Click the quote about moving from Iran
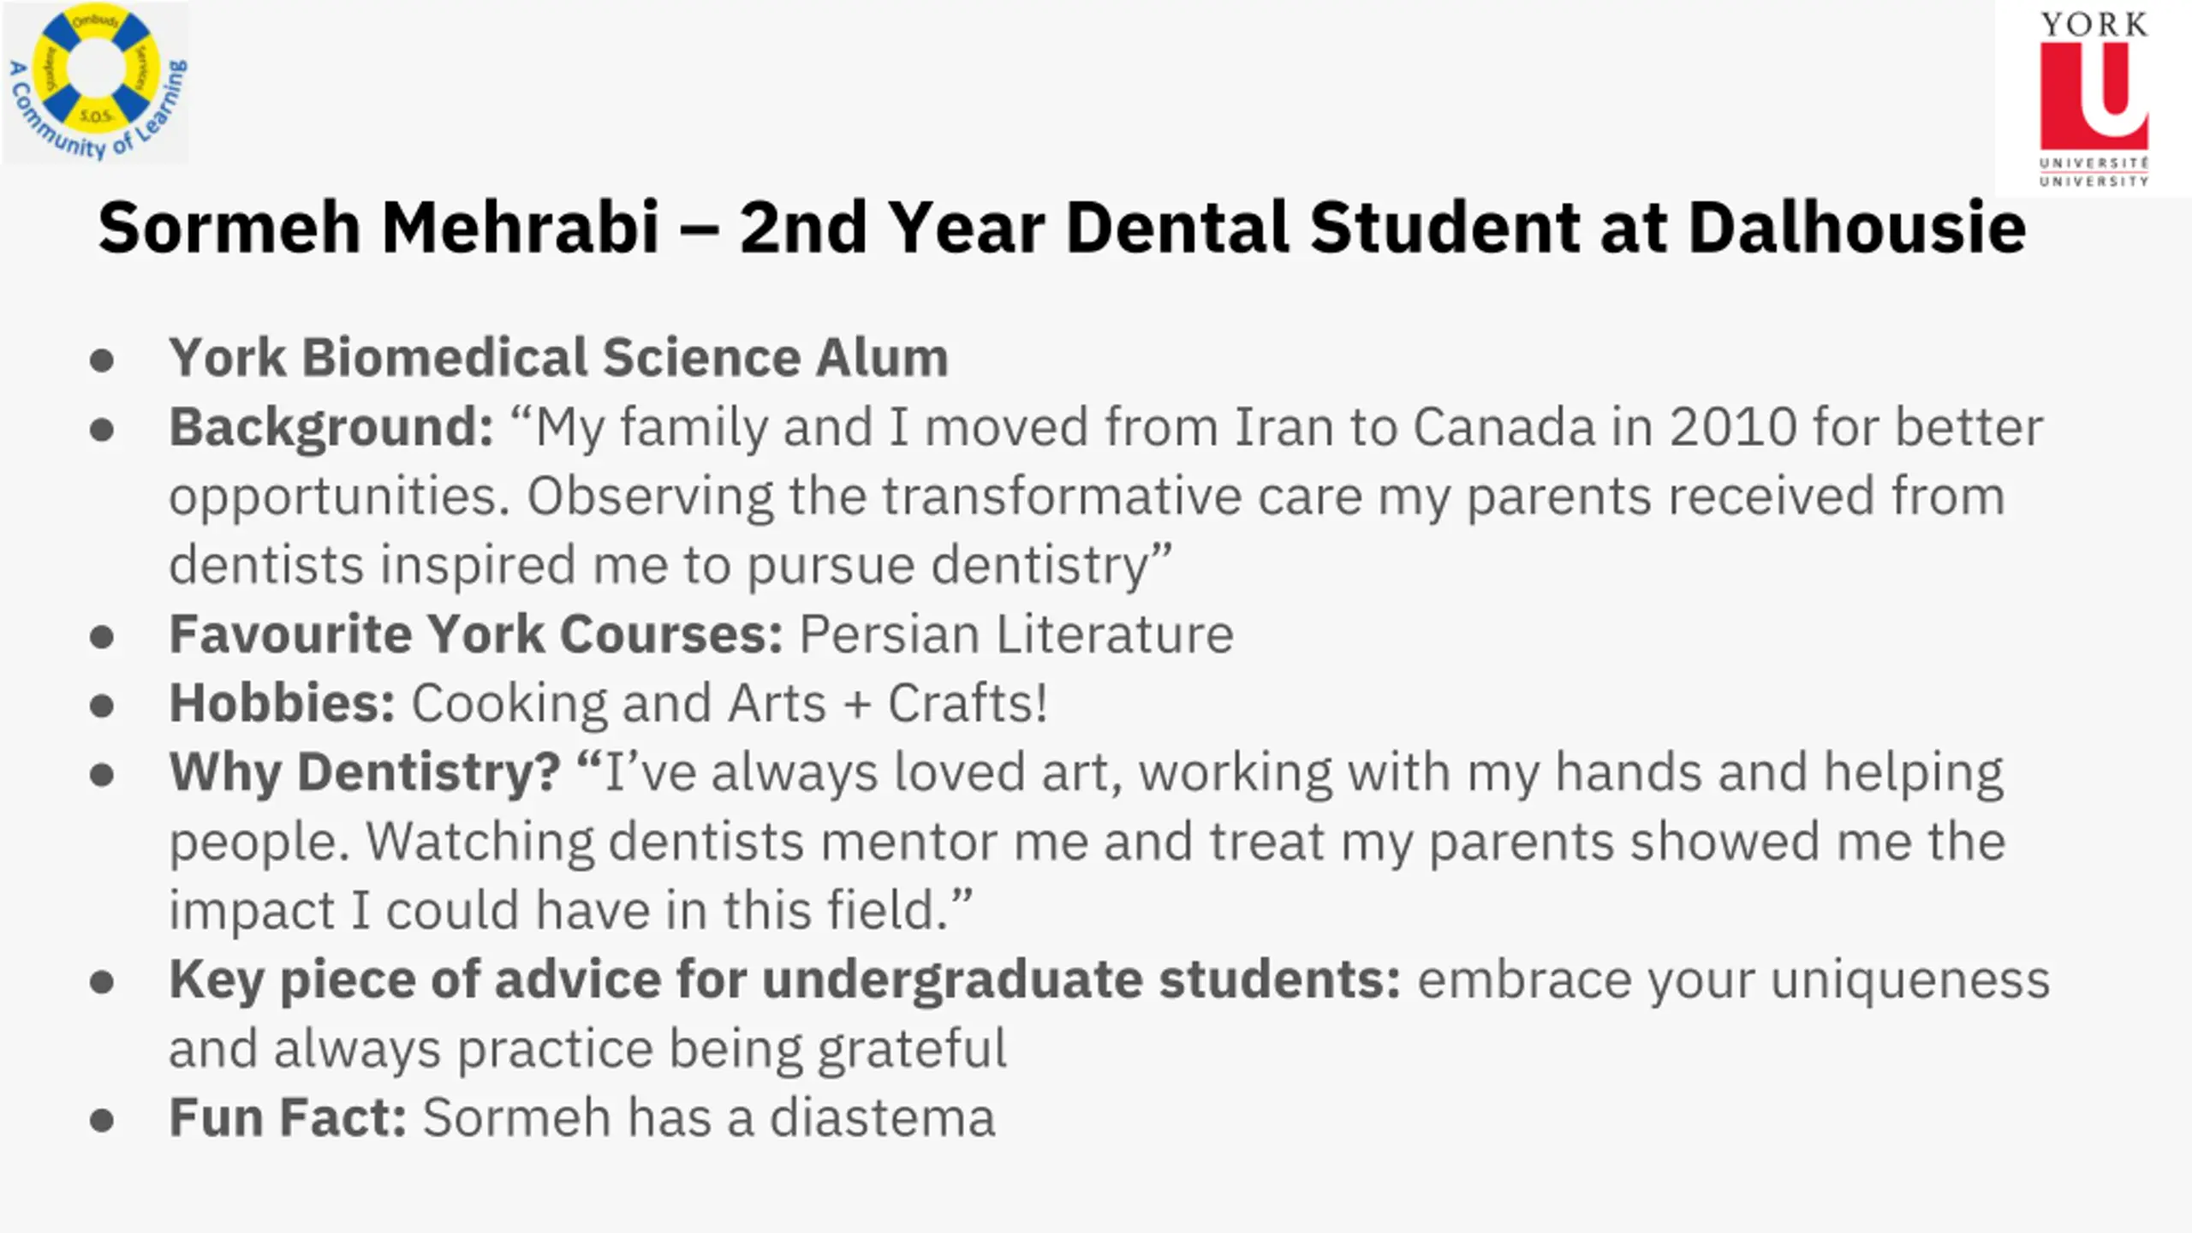The image size is (2192, 1233). 1106,497
